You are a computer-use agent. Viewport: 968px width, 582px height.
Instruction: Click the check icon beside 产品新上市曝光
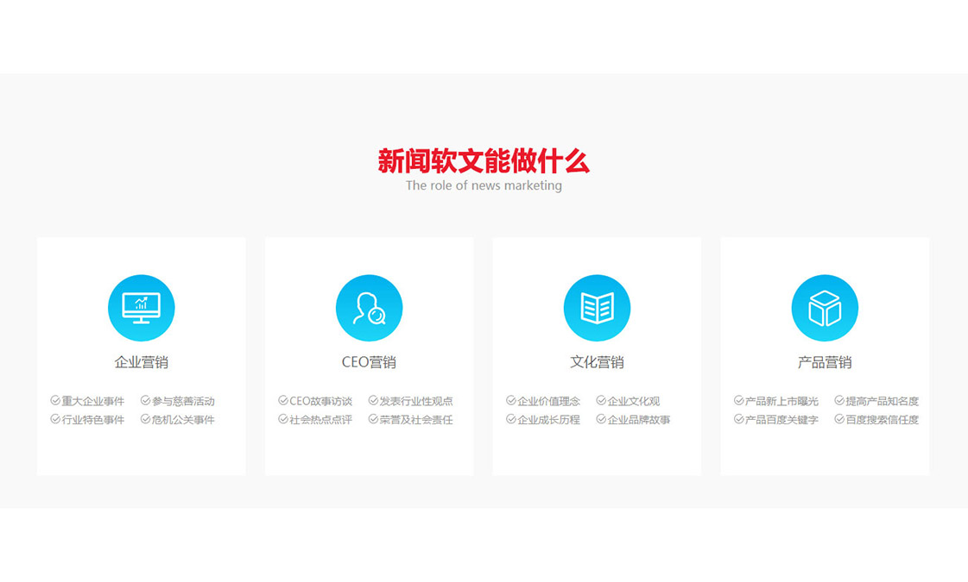tap(738, 401)
